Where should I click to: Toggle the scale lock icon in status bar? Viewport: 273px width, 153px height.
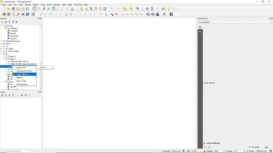(205, 151)
